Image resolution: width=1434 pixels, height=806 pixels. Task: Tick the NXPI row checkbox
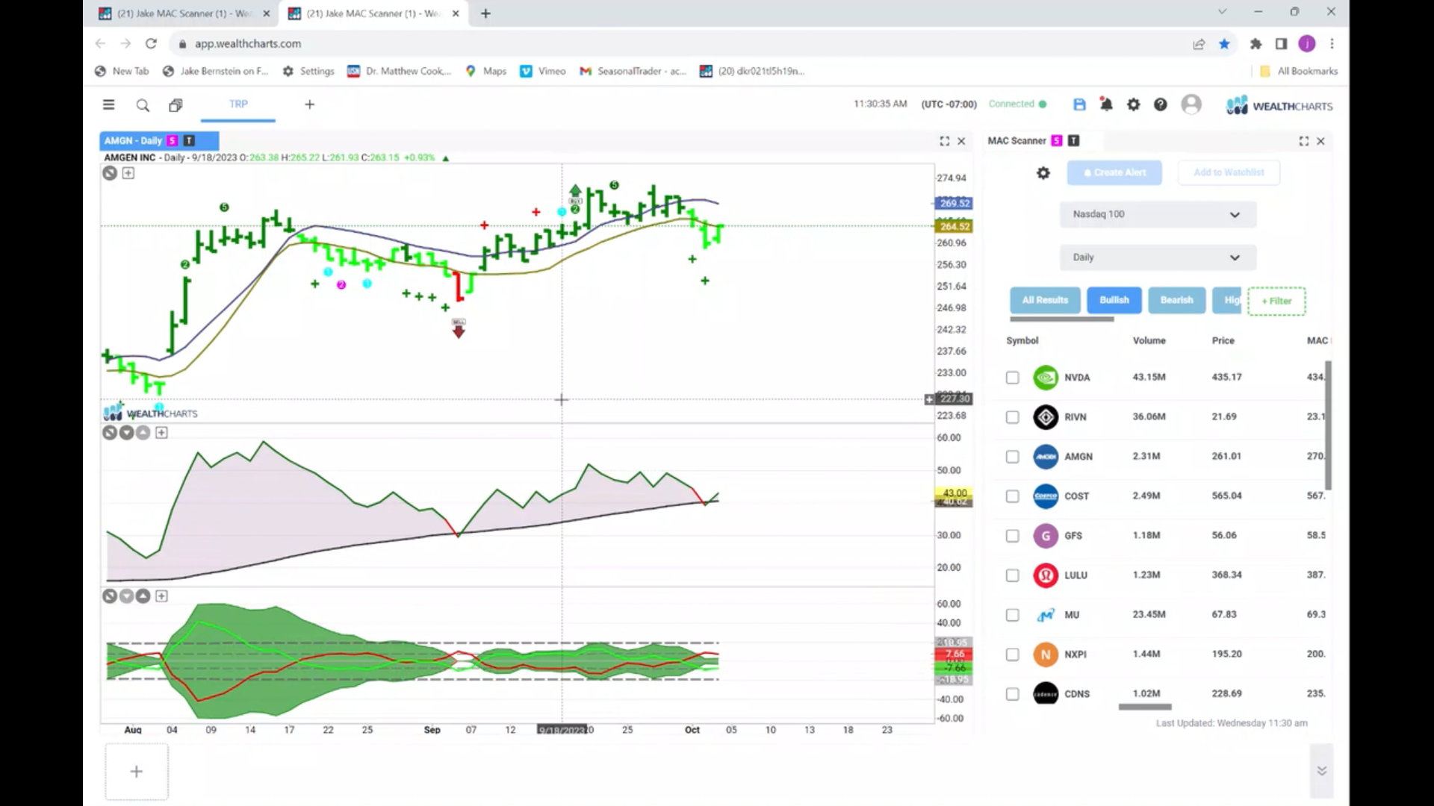1013,655
